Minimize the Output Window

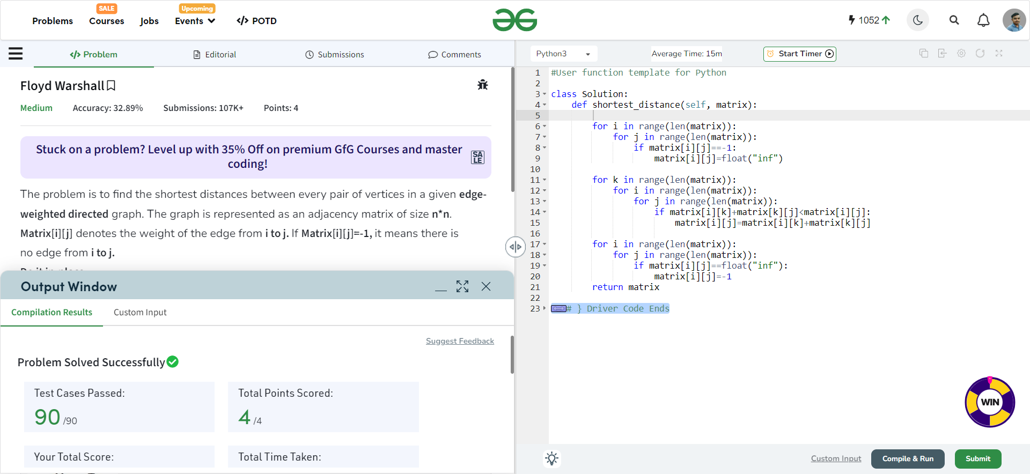(x=441, y=290)
